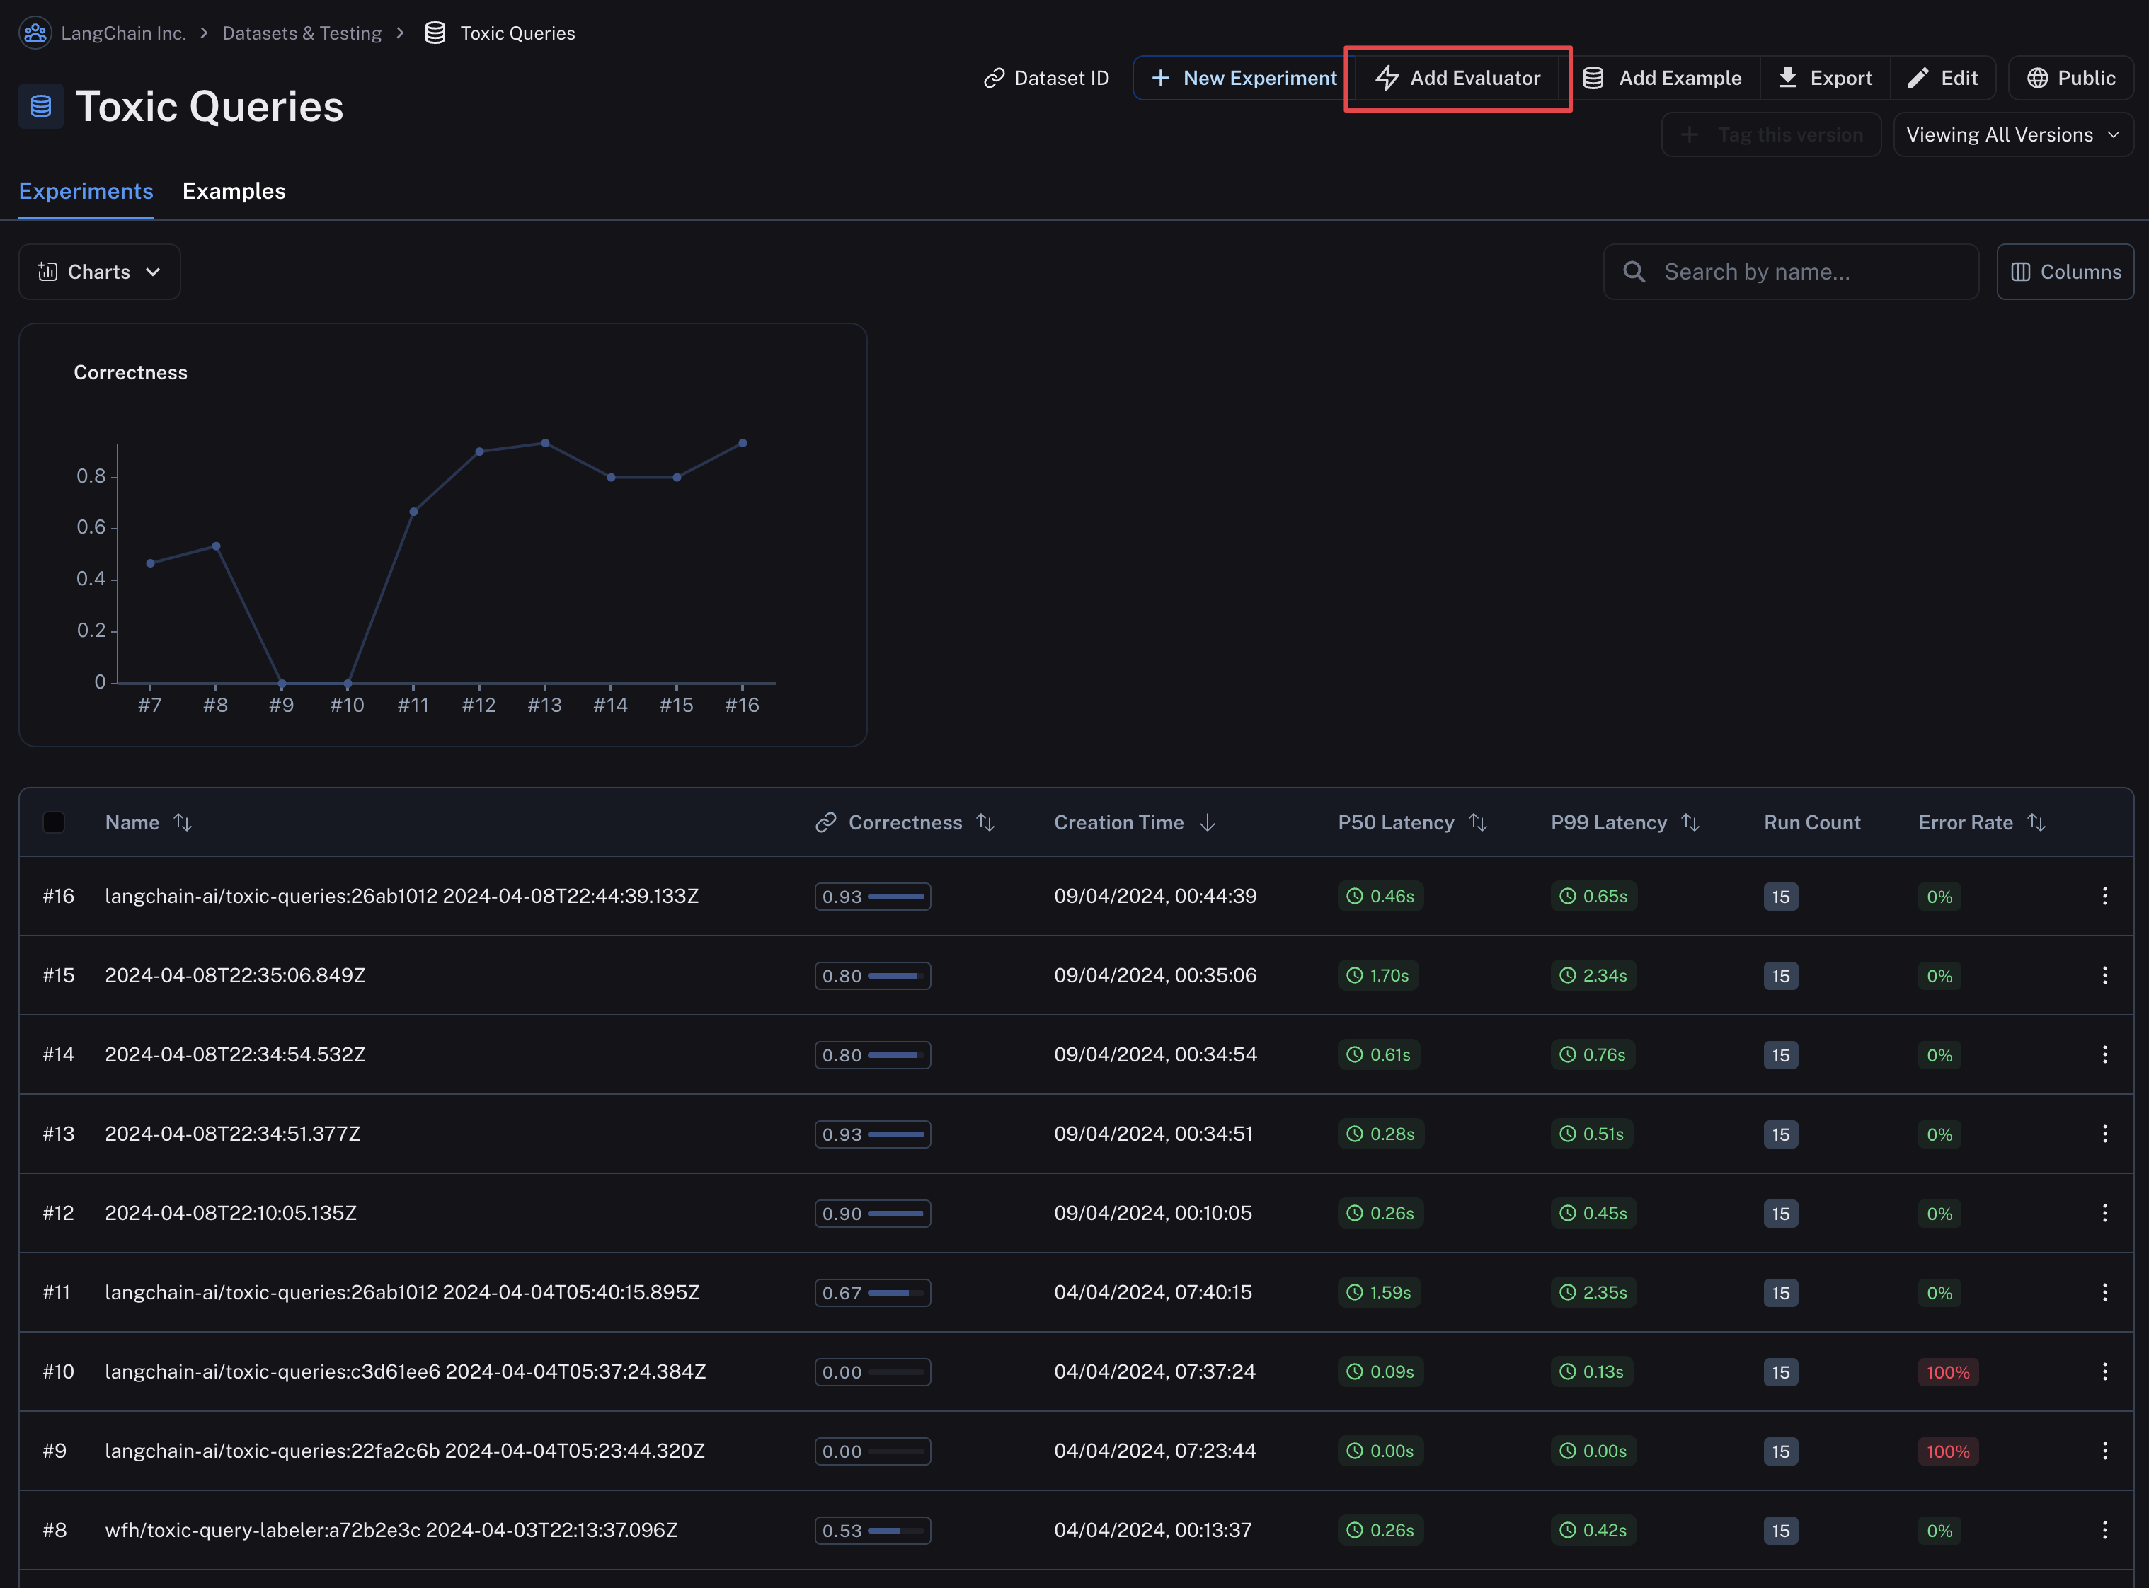Sort by Error Rate arrows
Image resolution: width=2149 pixels, height=1588 pixels.
click(x=2036, y=823)
